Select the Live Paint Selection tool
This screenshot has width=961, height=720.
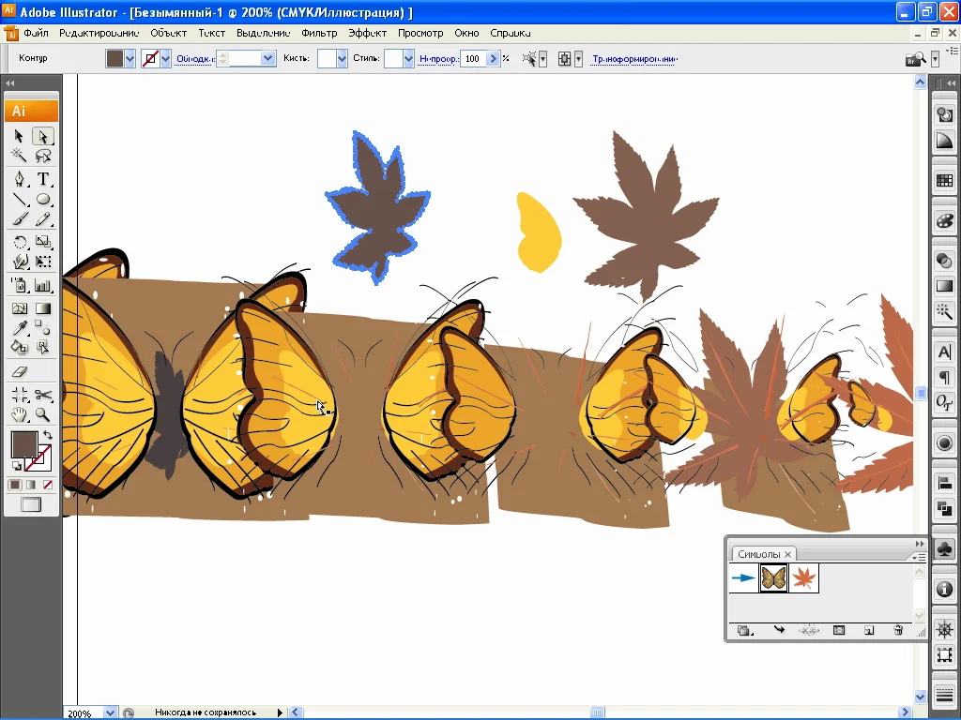pos(43,347)
